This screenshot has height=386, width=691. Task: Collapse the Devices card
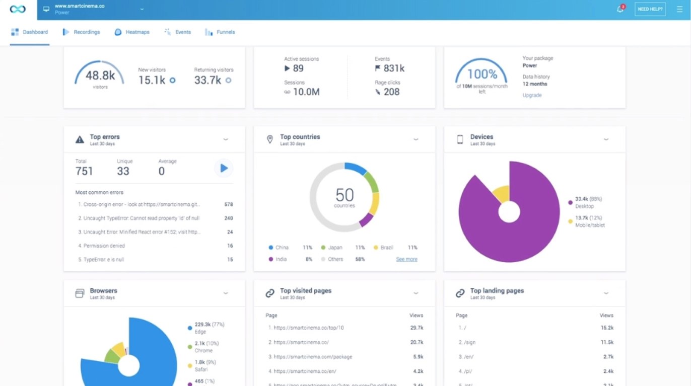coord(606,139)
